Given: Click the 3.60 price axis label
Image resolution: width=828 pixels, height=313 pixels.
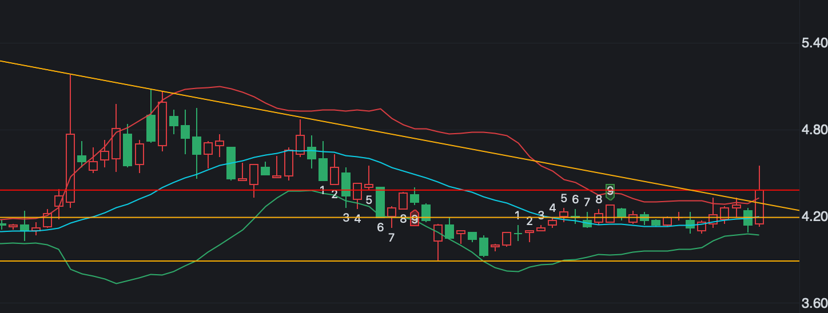Looking at the screenshot, I should point(814,303).
